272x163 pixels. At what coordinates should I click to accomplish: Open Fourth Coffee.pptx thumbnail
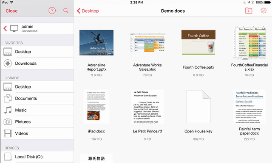[198, 42]
